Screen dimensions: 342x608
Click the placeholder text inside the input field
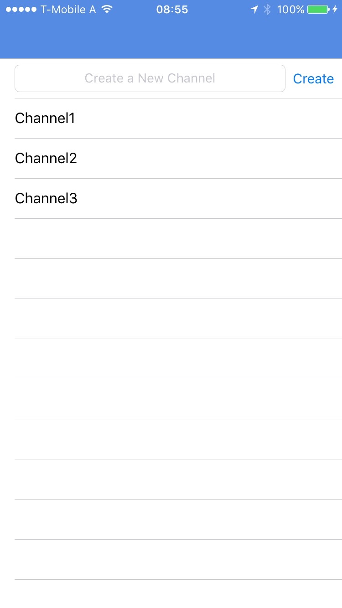pos(150,78)
